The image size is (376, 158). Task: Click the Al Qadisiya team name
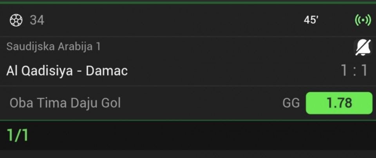39,71
